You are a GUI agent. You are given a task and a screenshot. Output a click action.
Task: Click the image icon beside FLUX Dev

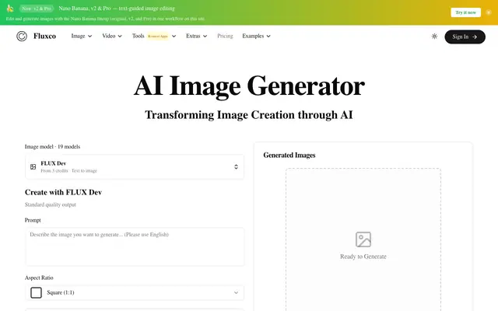(33, 167)
